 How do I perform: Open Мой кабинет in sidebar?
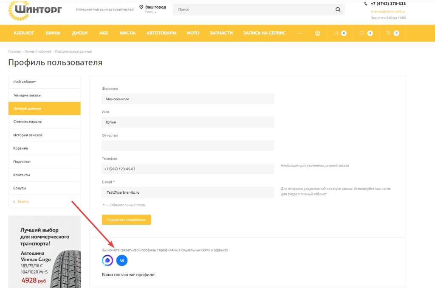click(44, 82)
